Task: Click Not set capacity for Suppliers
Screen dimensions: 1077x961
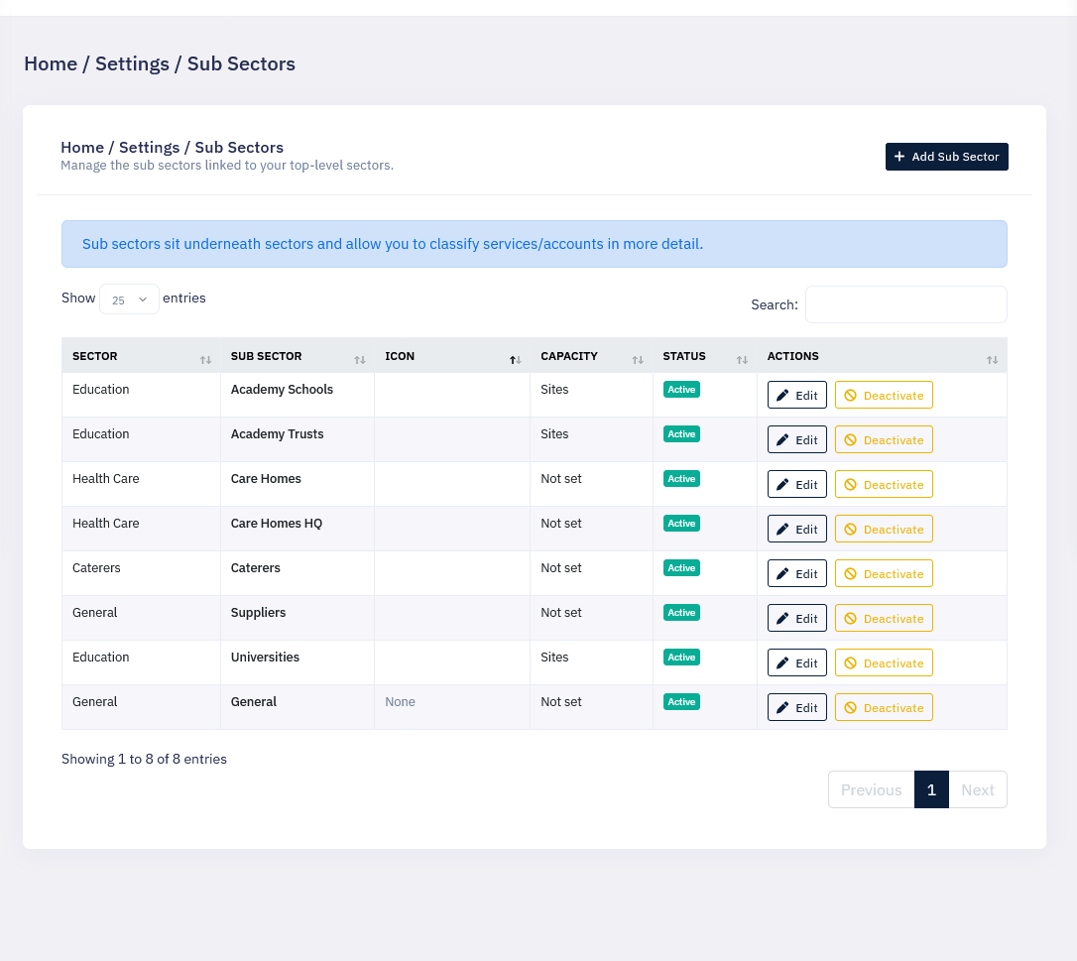Action: [x=561, y=613]
